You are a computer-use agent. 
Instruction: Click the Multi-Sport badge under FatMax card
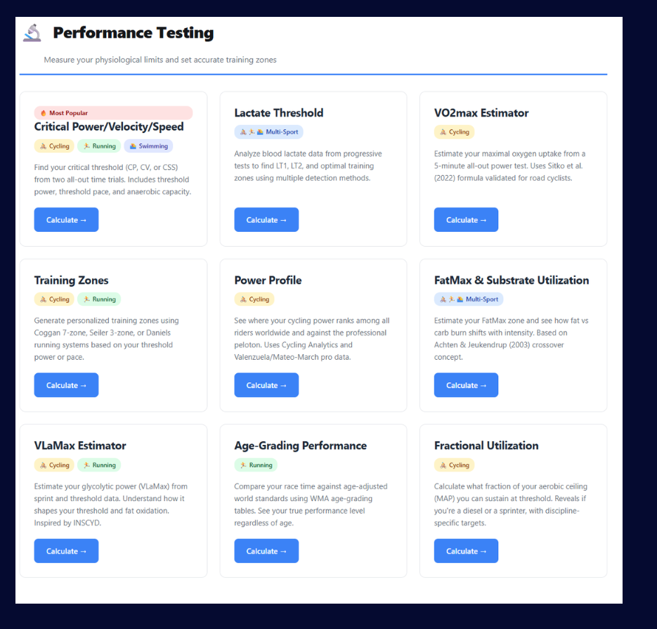coord(469,299)
